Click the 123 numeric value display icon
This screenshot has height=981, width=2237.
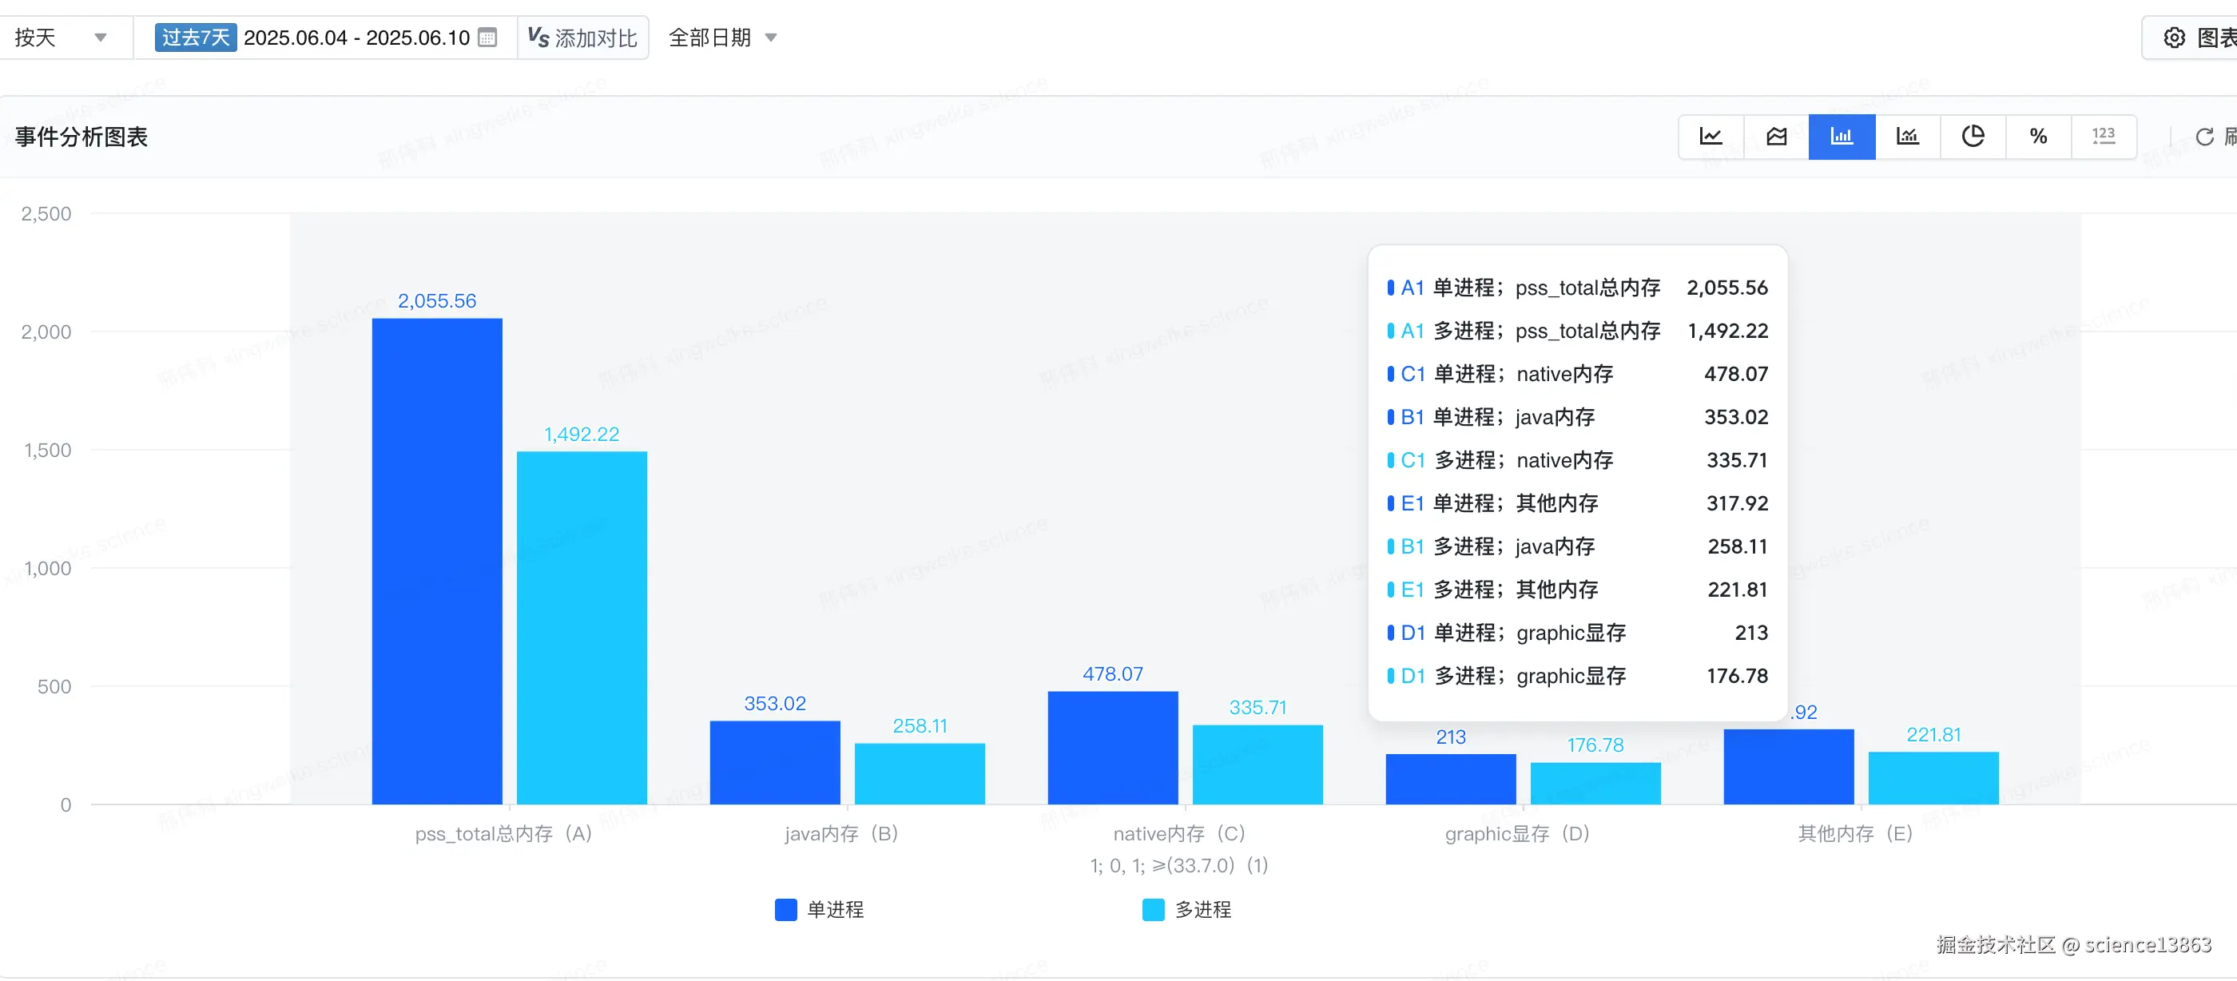click(x=2104, y=137)
